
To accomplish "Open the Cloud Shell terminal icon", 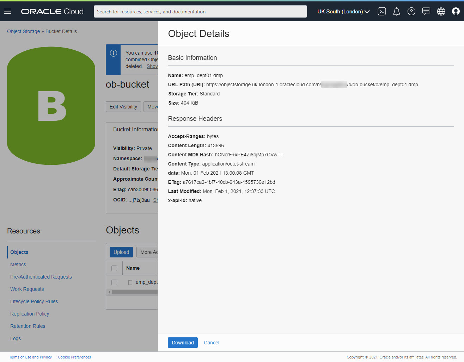I will click(382, 11).
